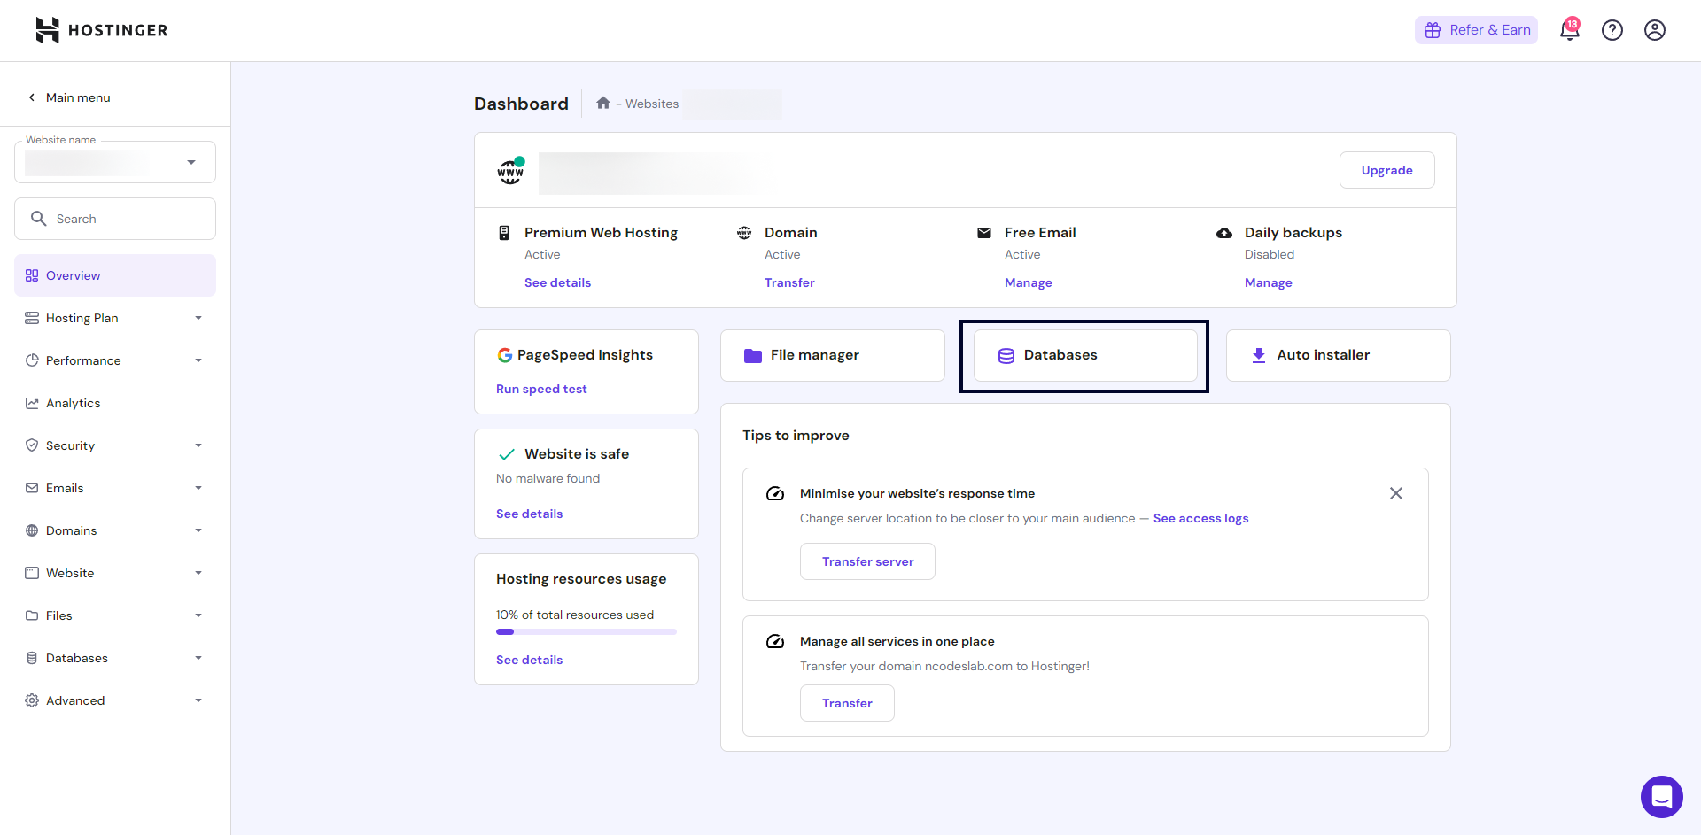Expand the Advanced menu arrow
1701x835 pixels.
tap(198, 700)
